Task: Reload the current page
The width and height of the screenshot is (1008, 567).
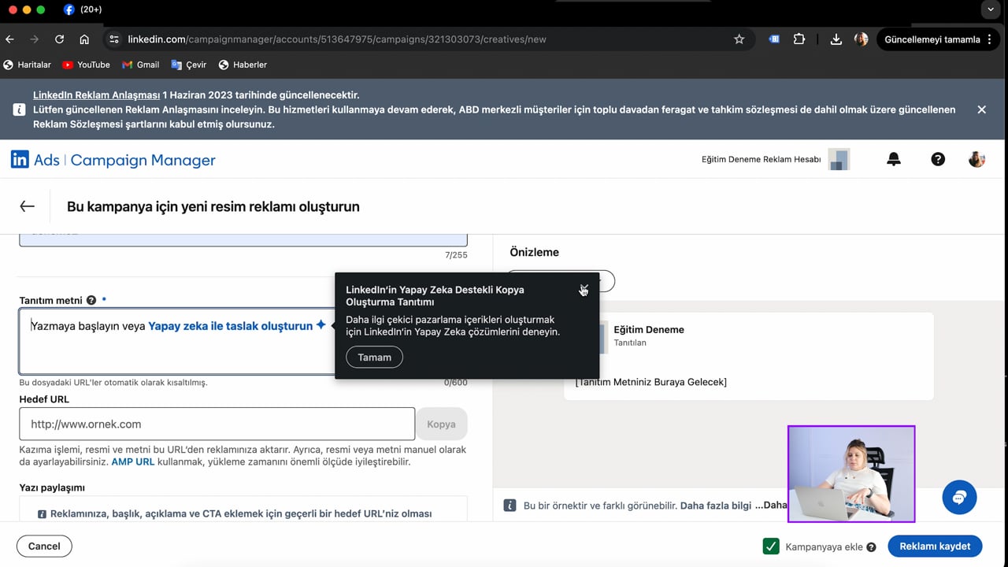Action: (59, 39)
